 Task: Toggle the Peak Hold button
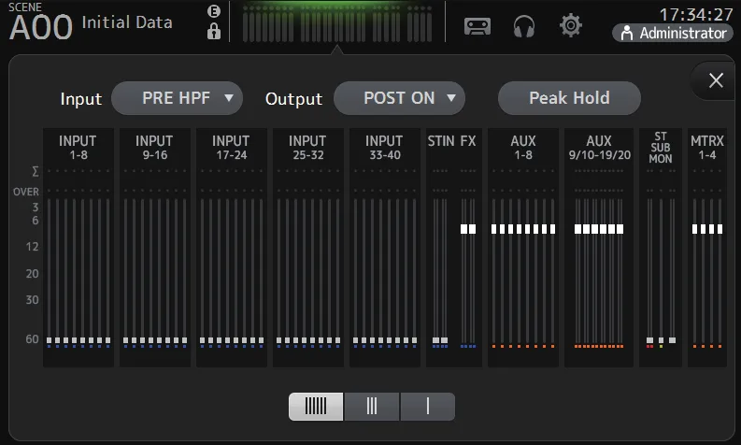click(x=569, y=98)
